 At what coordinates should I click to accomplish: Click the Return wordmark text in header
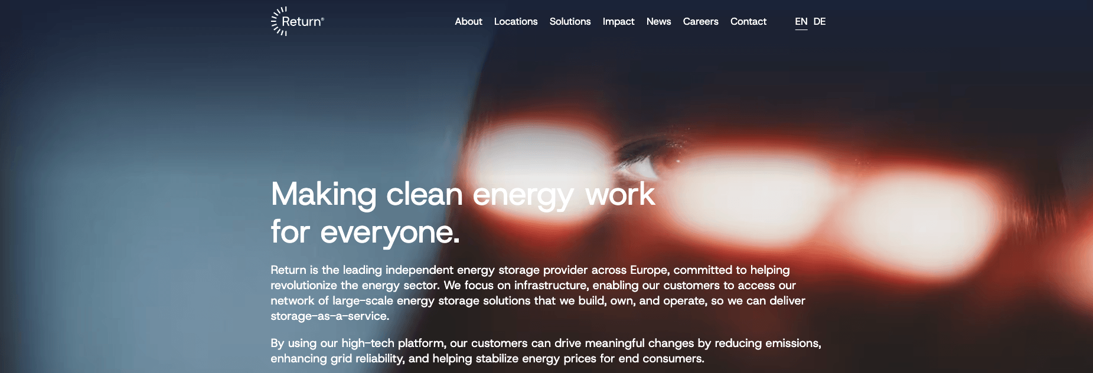[x=303, y=22]
